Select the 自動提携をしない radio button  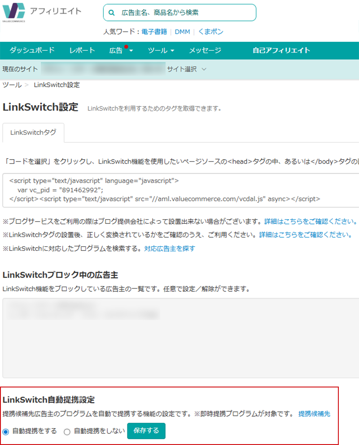click(67, 432)
